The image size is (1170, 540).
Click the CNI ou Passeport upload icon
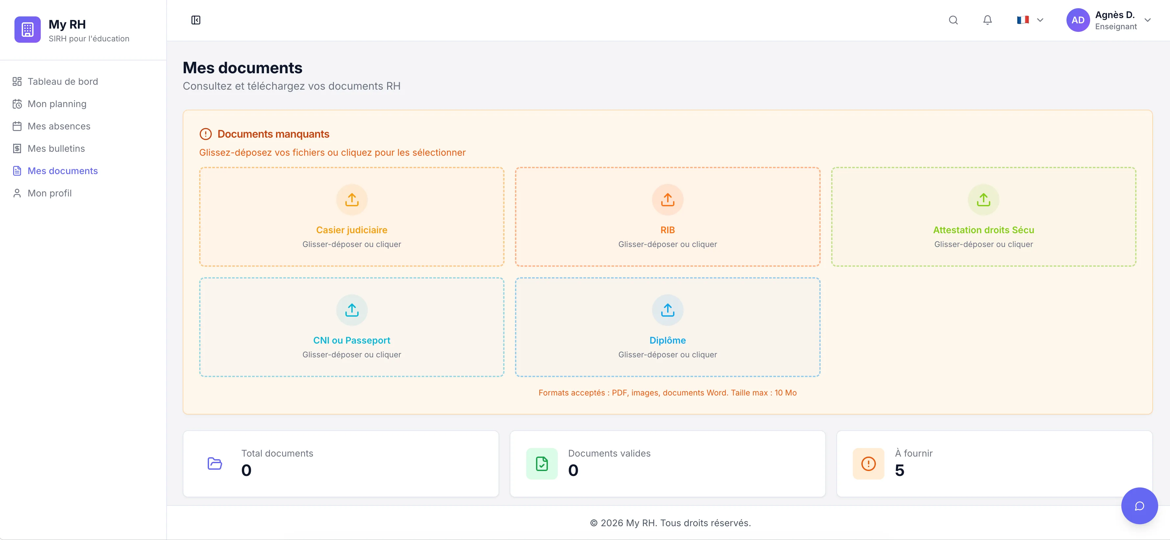click(352, 310)
